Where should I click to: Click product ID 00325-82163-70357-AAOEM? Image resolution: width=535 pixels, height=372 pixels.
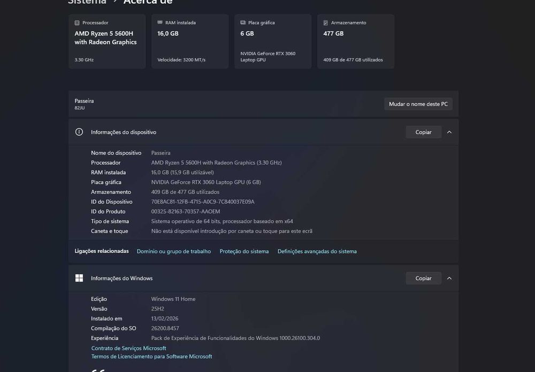[x=186, y=212]
